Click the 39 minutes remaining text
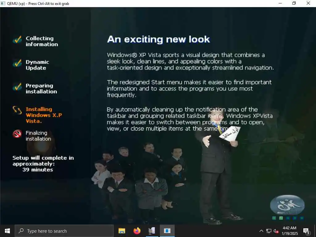The height and width of the screenshot is (237, 316). pyautogui.click(x=38, y=170)
